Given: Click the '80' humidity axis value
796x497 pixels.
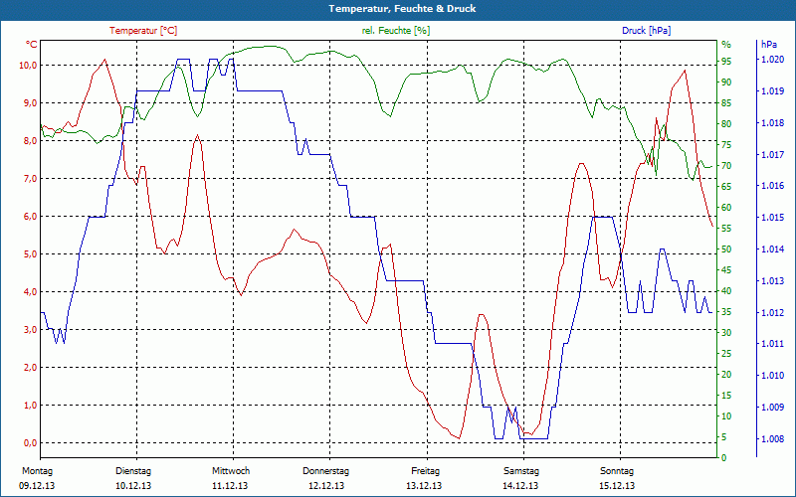Looking at the screenshot, I should [x=726, y=124].
